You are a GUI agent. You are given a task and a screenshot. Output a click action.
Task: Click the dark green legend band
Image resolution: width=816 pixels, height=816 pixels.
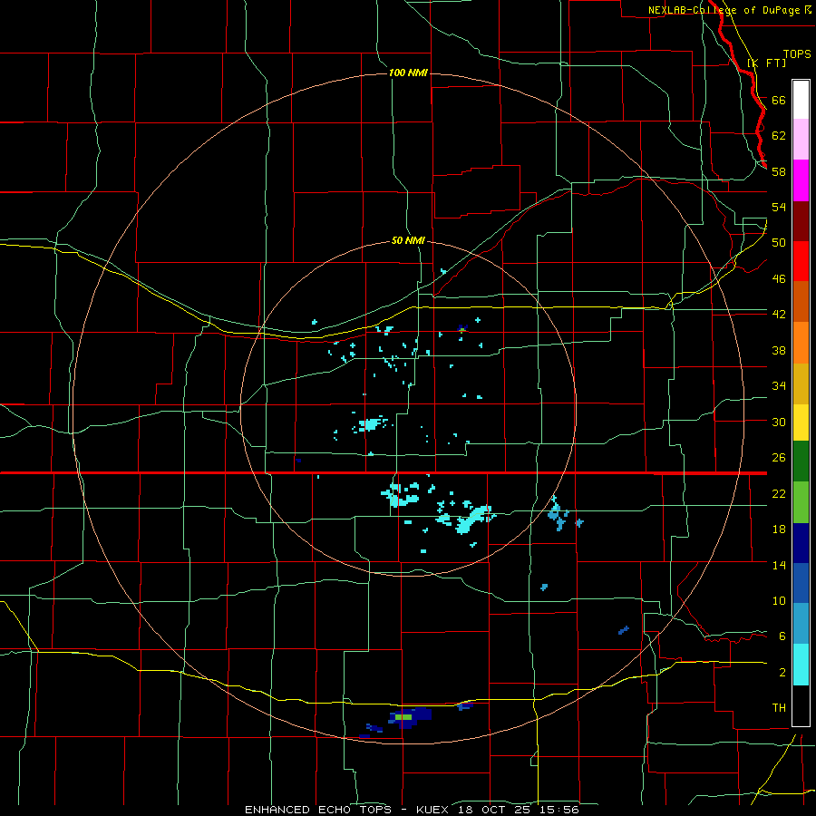point(801,461)
